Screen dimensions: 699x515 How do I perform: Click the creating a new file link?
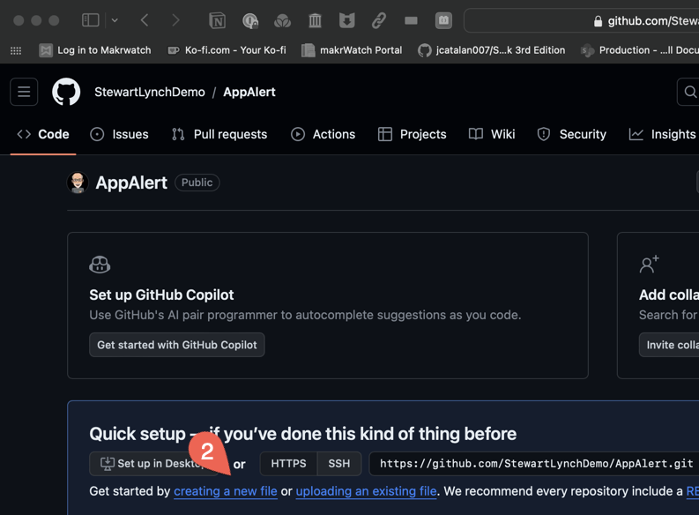point(226,491)
